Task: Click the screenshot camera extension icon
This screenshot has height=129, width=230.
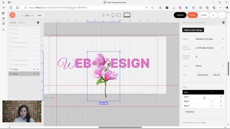Action: [160, 8]
